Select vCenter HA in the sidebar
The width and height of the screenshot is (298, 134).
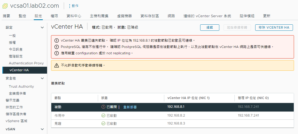click(25, 70)
